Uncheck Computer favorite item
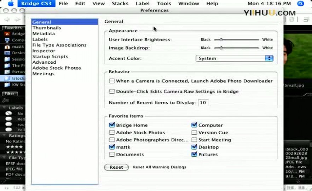The height and width of the screenshot is (191, 312). coord(194,125)
